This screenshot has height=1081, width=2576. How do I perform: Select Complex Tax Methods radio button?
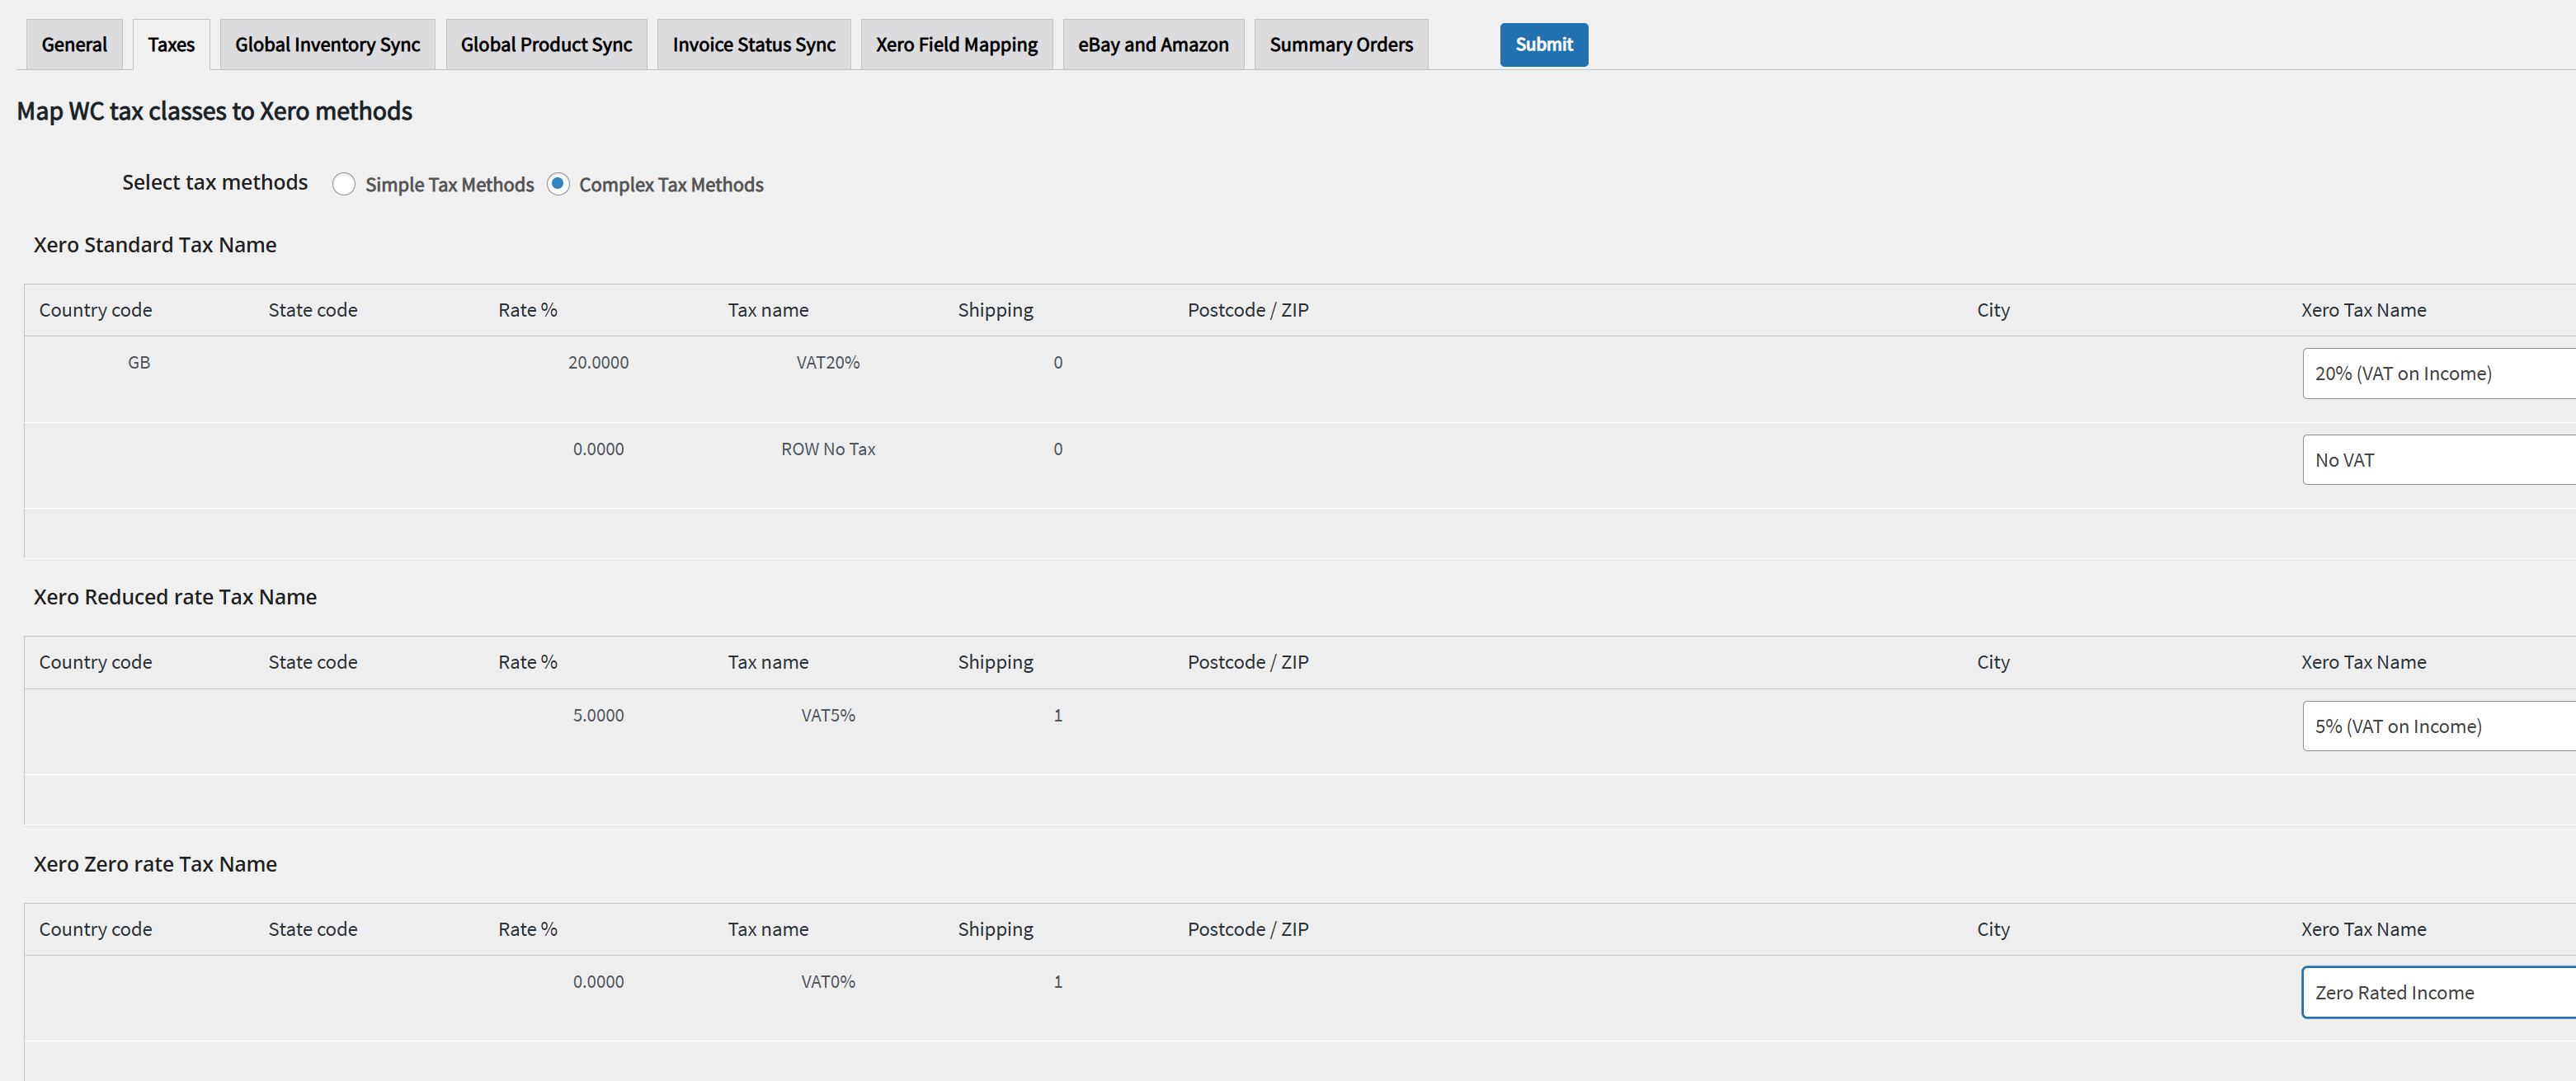[558, 185]
